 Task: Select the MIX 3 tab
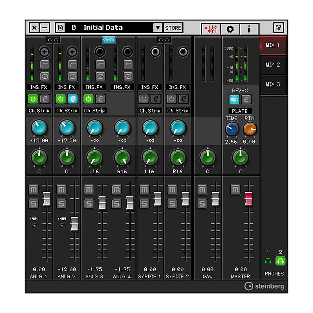[273, 84]
